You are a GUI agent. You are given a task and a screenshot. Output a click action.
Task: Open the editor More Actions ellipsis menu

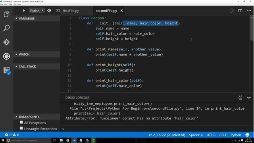point(249,11)
